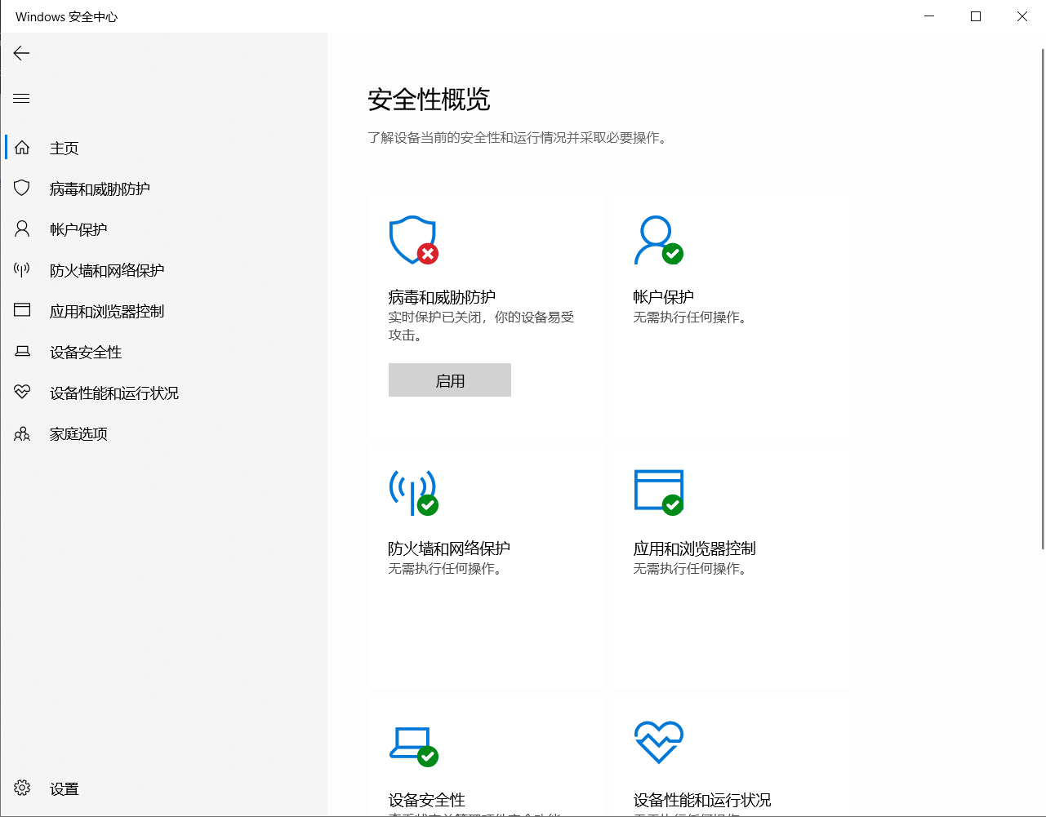
Task: Click the 实时保护已关闭 warning text
Action: coord(481,326)
